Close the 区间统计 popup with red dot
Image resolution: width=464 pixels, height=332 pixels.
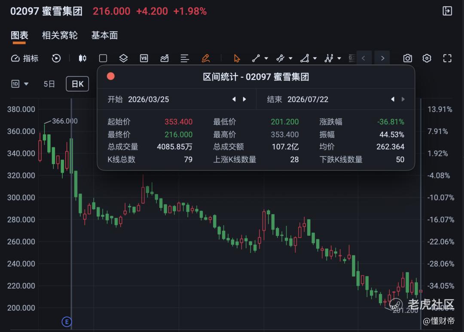point(111,76)
